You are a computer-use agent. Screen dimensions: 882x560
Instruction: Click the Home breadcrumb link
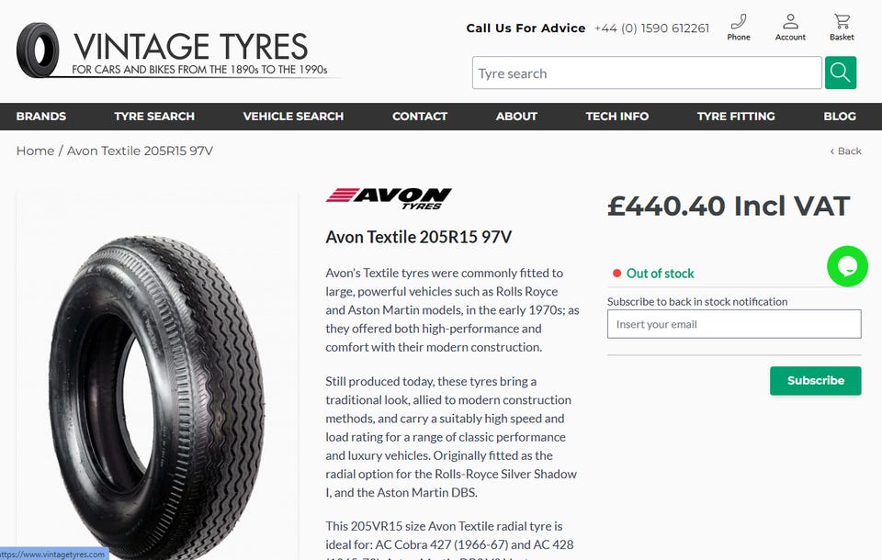tap(35, 151)
